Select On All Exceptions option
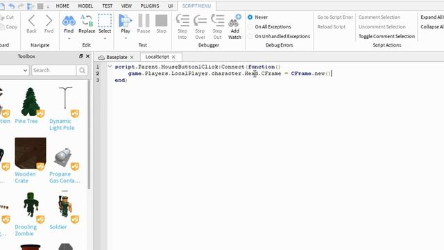 click(x=250, y=26)
